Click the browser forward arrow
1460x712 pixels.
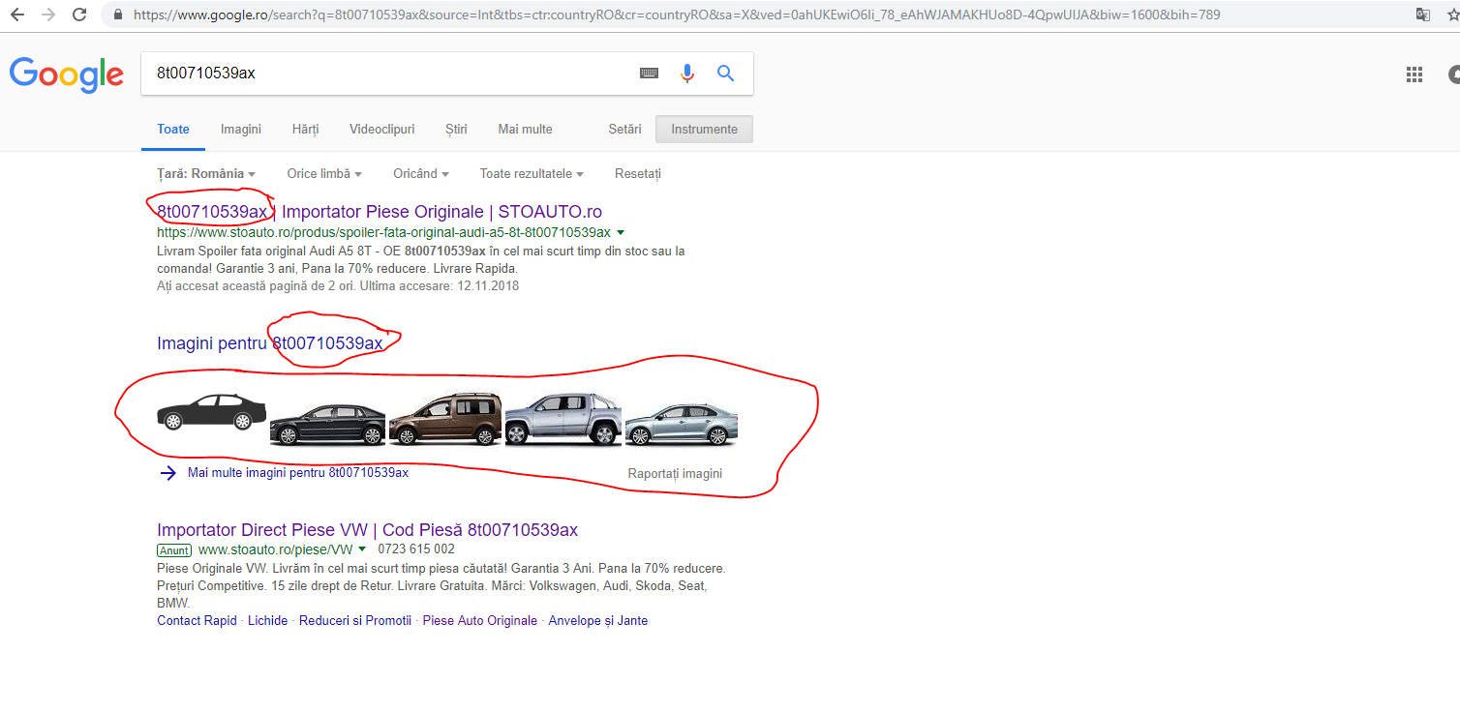click(x=48, y=15)
